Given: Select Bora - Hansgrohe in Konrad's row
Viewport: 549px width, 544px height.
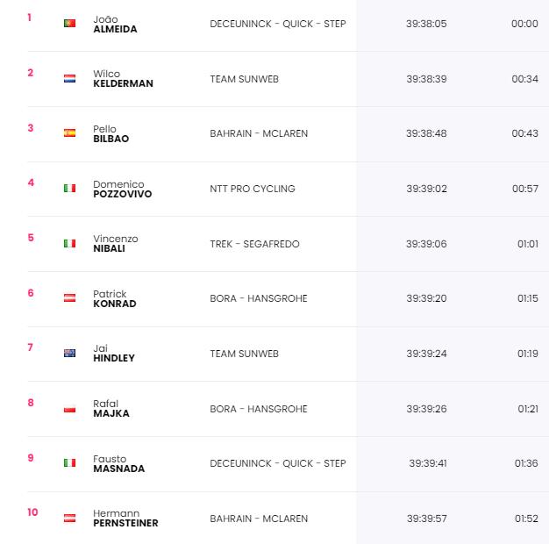Looking at the screenshot, I should [x=259, y=298].
